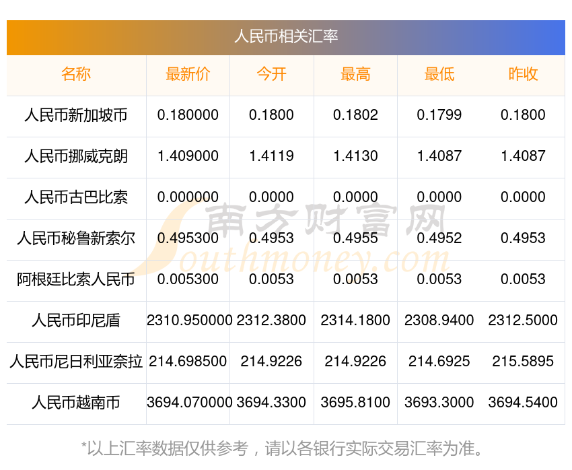
Task: Select latest price 0.180000
Action: click(188, 115)
